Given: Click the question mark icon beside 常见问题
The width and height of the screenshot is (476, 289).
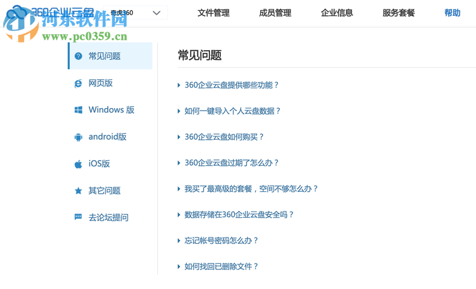Looking at the screenshot, I should (x=78, y=57).
